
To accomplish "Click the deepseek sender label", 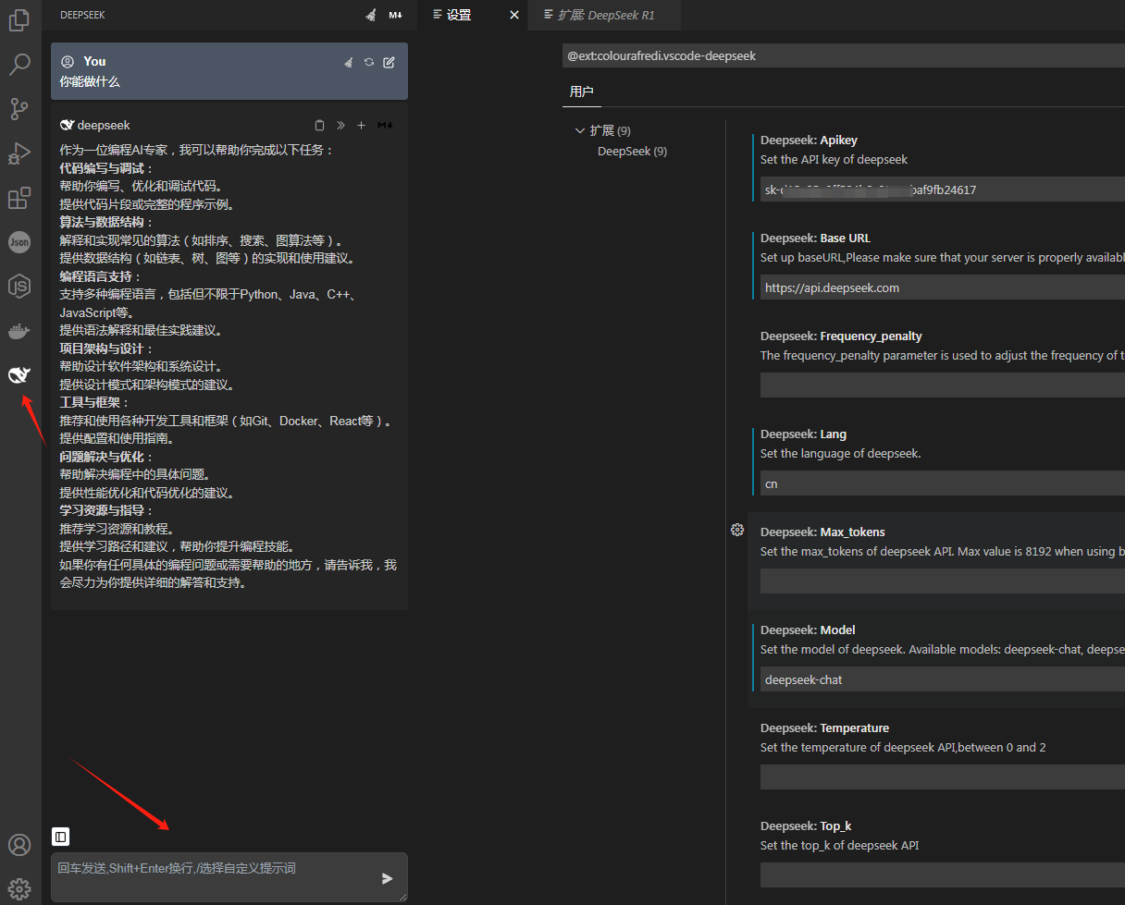I will [104, 125].
